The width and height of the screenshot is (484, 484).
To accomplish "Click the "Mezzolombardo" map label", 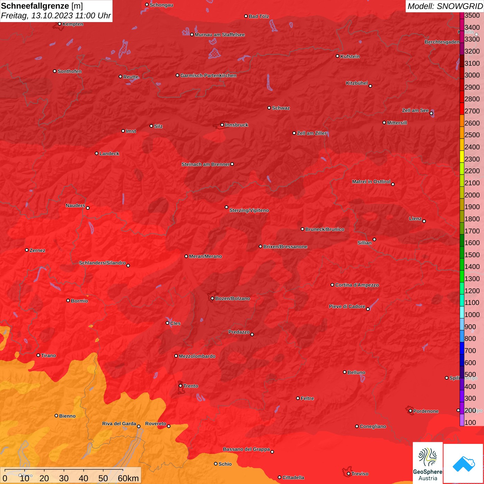I will click(197, 356).
